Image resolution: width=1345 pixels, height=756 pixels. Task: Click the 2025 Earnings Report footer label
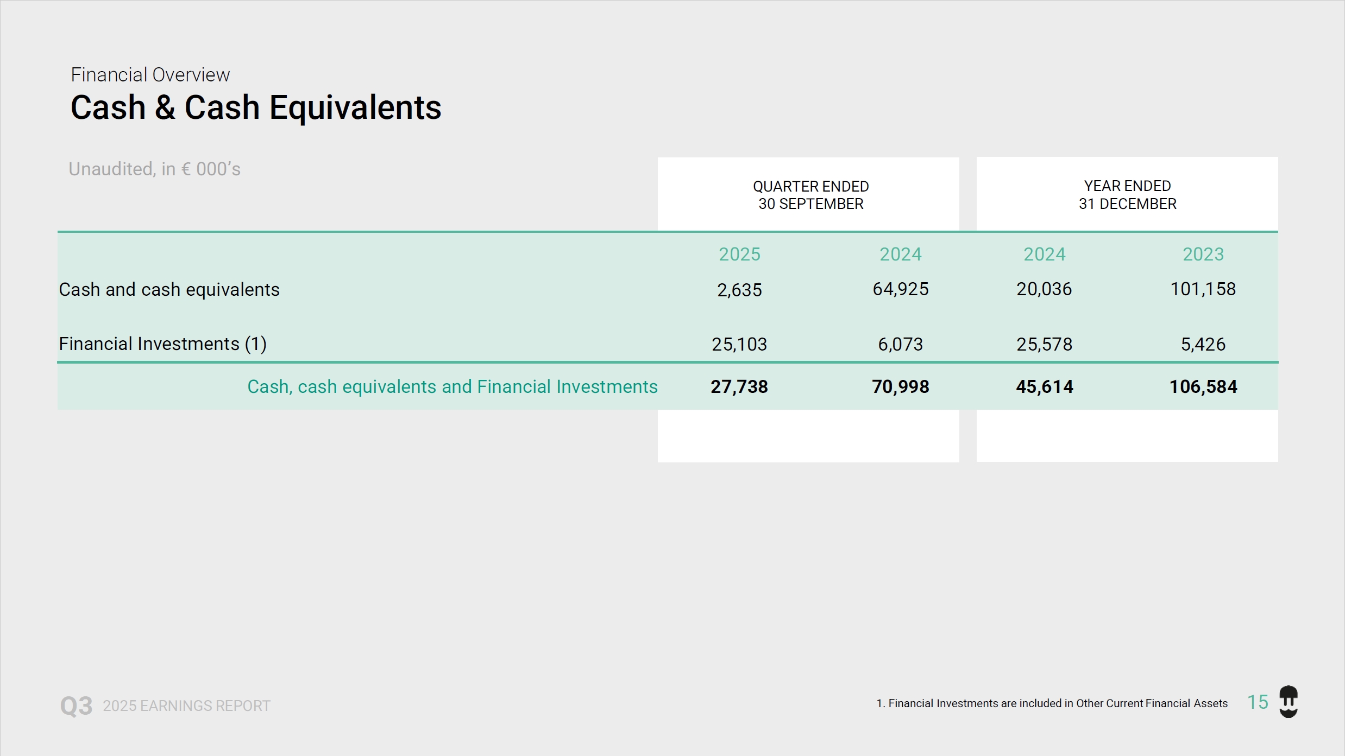pyautogui.click(x=186, y=706)
